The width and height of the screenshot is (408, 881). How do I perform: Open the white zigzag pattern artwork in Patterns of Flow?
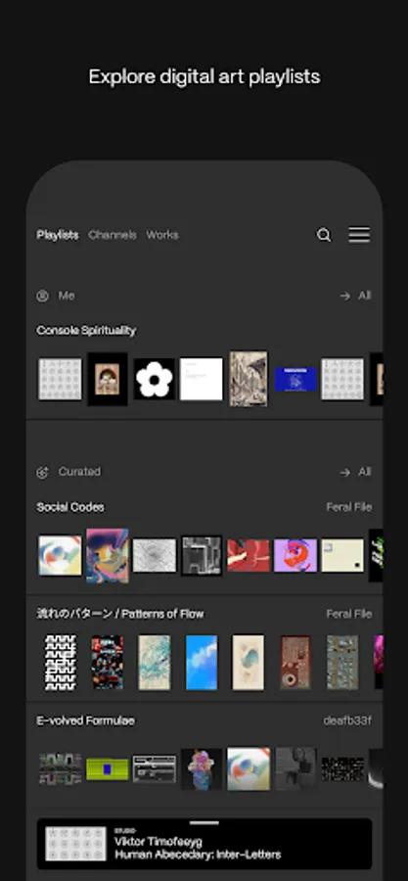click(x=61, y=663)
